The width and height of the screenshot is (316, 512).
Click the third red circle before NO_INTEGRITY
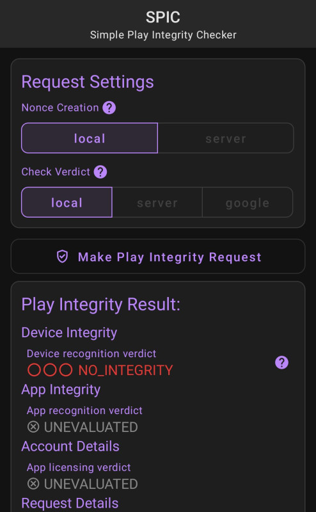click(x=66, y=370)
